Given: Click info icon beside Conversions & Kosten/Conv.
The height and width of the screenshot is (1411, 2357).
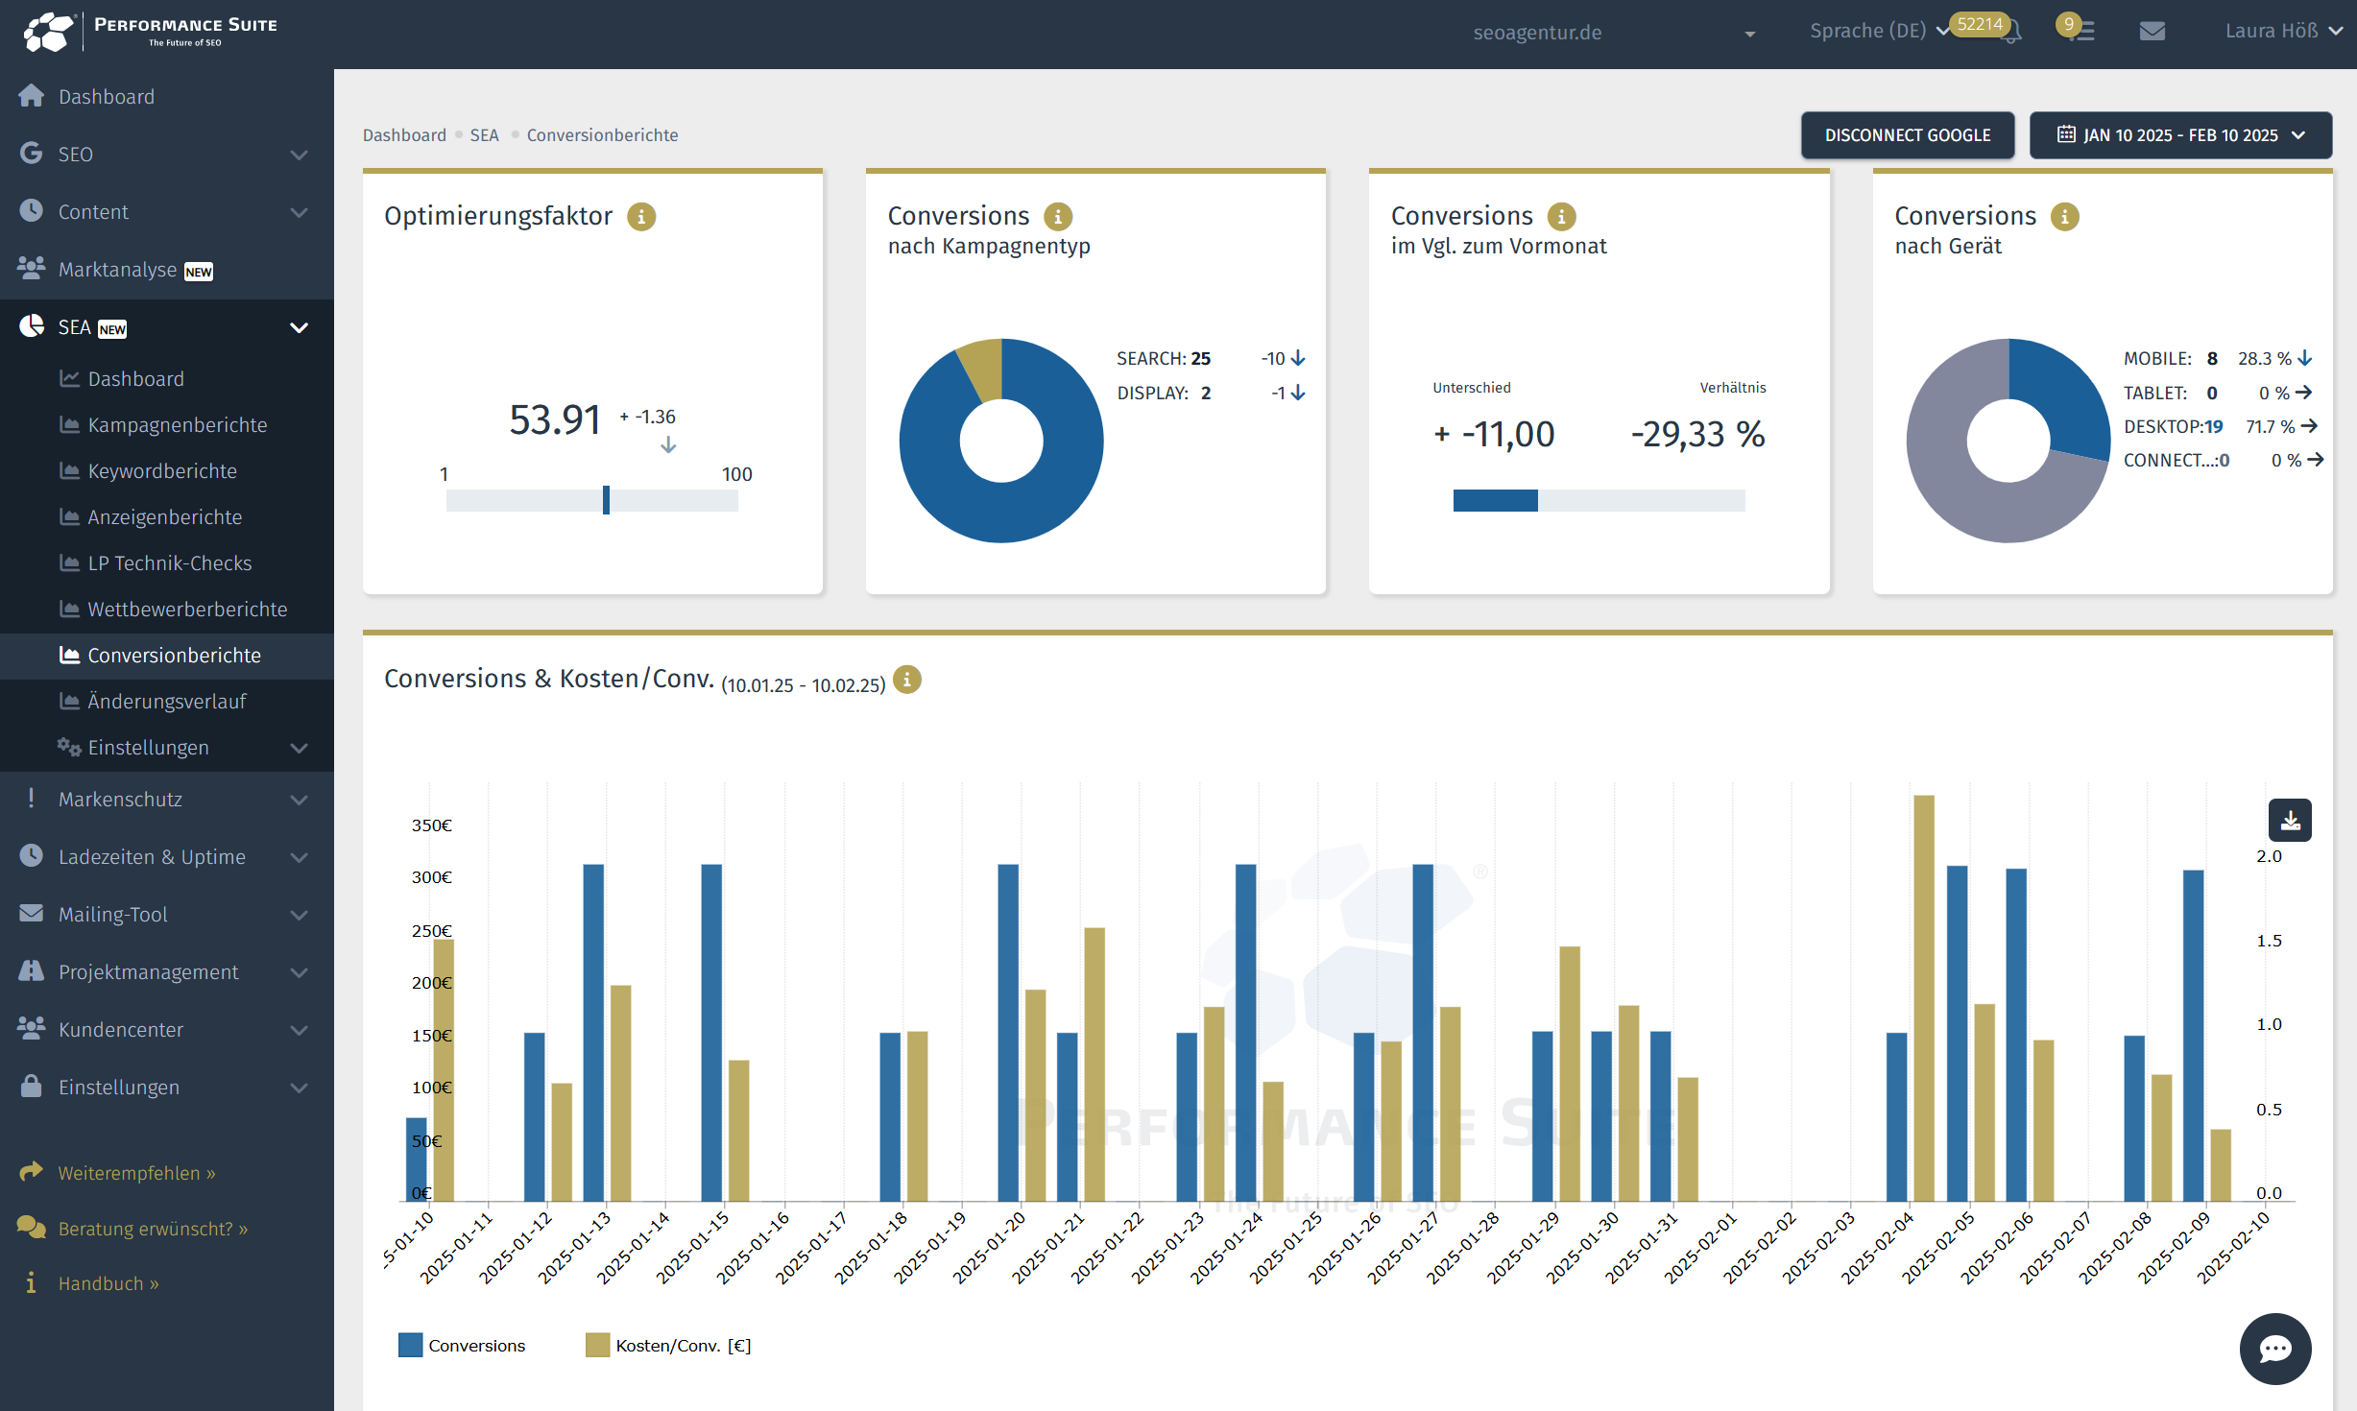Looking at the screenshot, I should [x=906, y=680].
